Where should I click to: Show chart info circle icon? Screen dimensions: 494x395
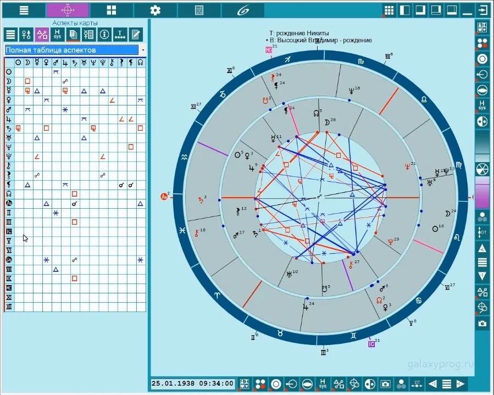[104, 34]
